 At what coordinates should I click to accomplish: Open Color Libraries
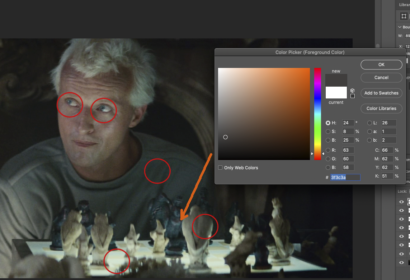(381, 109)
